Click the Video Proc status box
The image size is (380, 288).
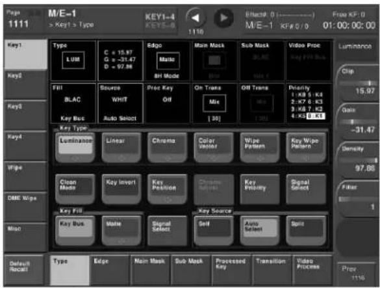click(309, 60)
